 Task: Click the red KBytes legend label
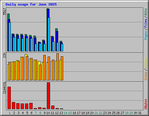(x=146, y=104)
